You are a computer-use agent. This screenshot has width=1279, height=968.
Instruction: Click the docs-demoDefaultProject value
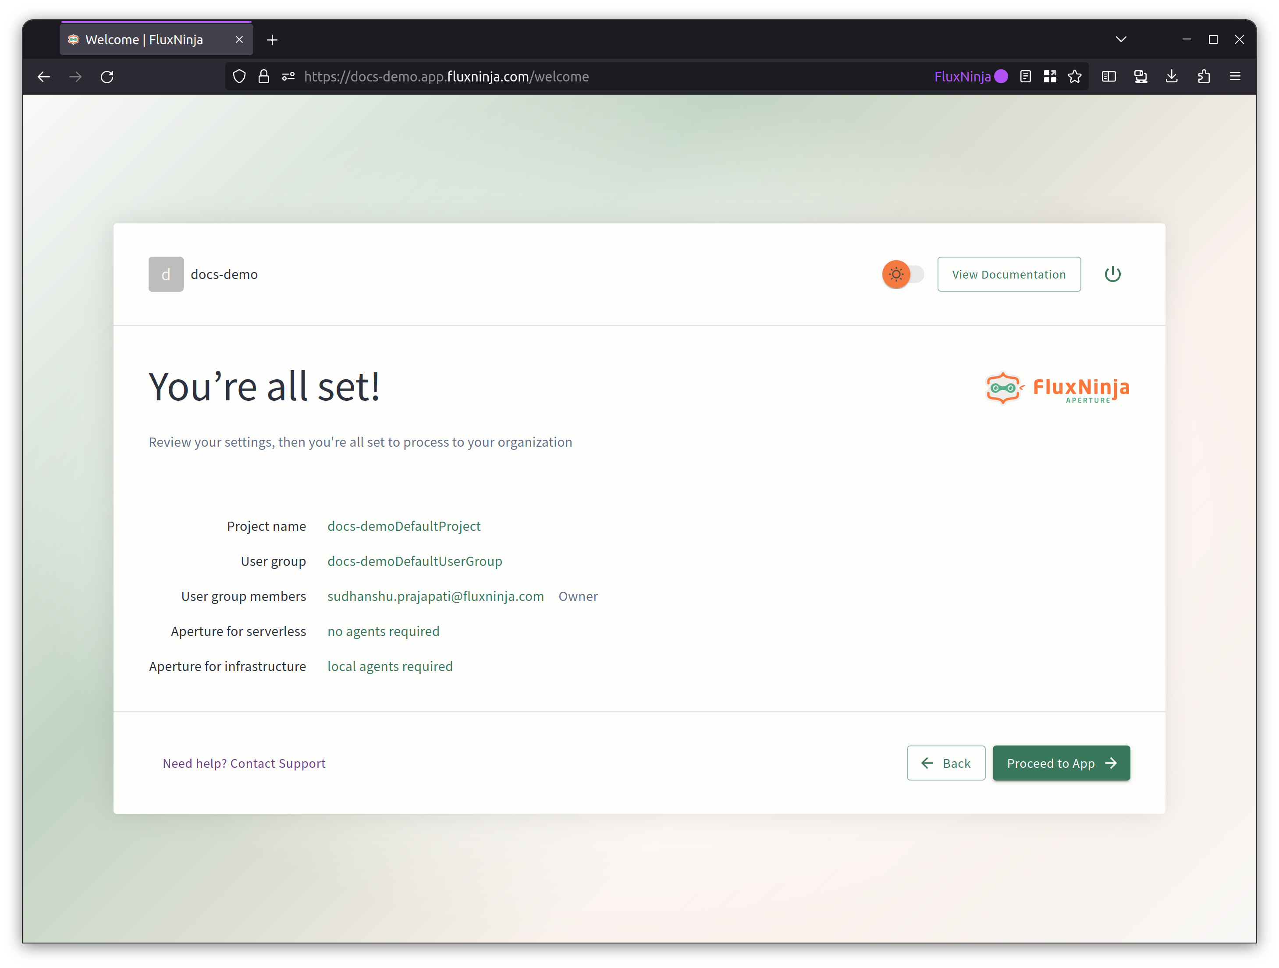404,526
